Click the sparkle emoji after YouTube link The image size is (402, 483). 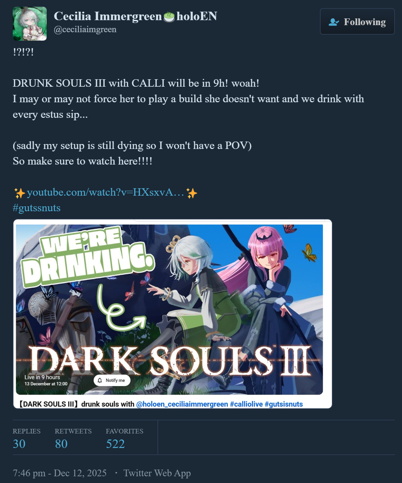point(192,193)
